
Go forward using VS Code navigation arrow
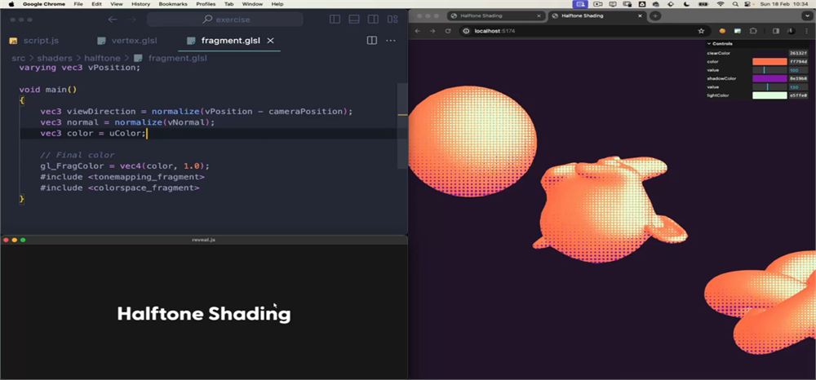coord(132,20)
